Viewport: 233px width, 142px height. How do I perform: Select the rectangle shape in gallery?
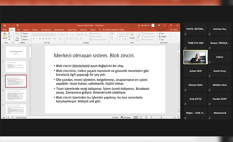(x=120, y=34)
